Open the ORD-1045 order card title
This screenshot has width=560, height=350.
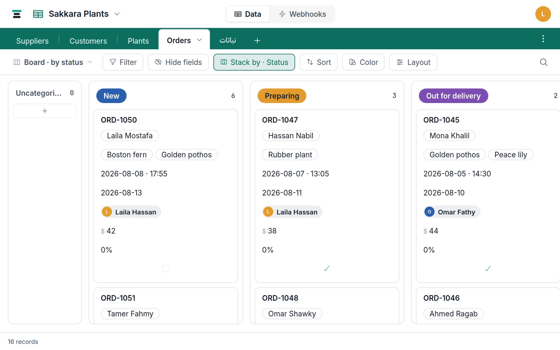click(441, 120)
